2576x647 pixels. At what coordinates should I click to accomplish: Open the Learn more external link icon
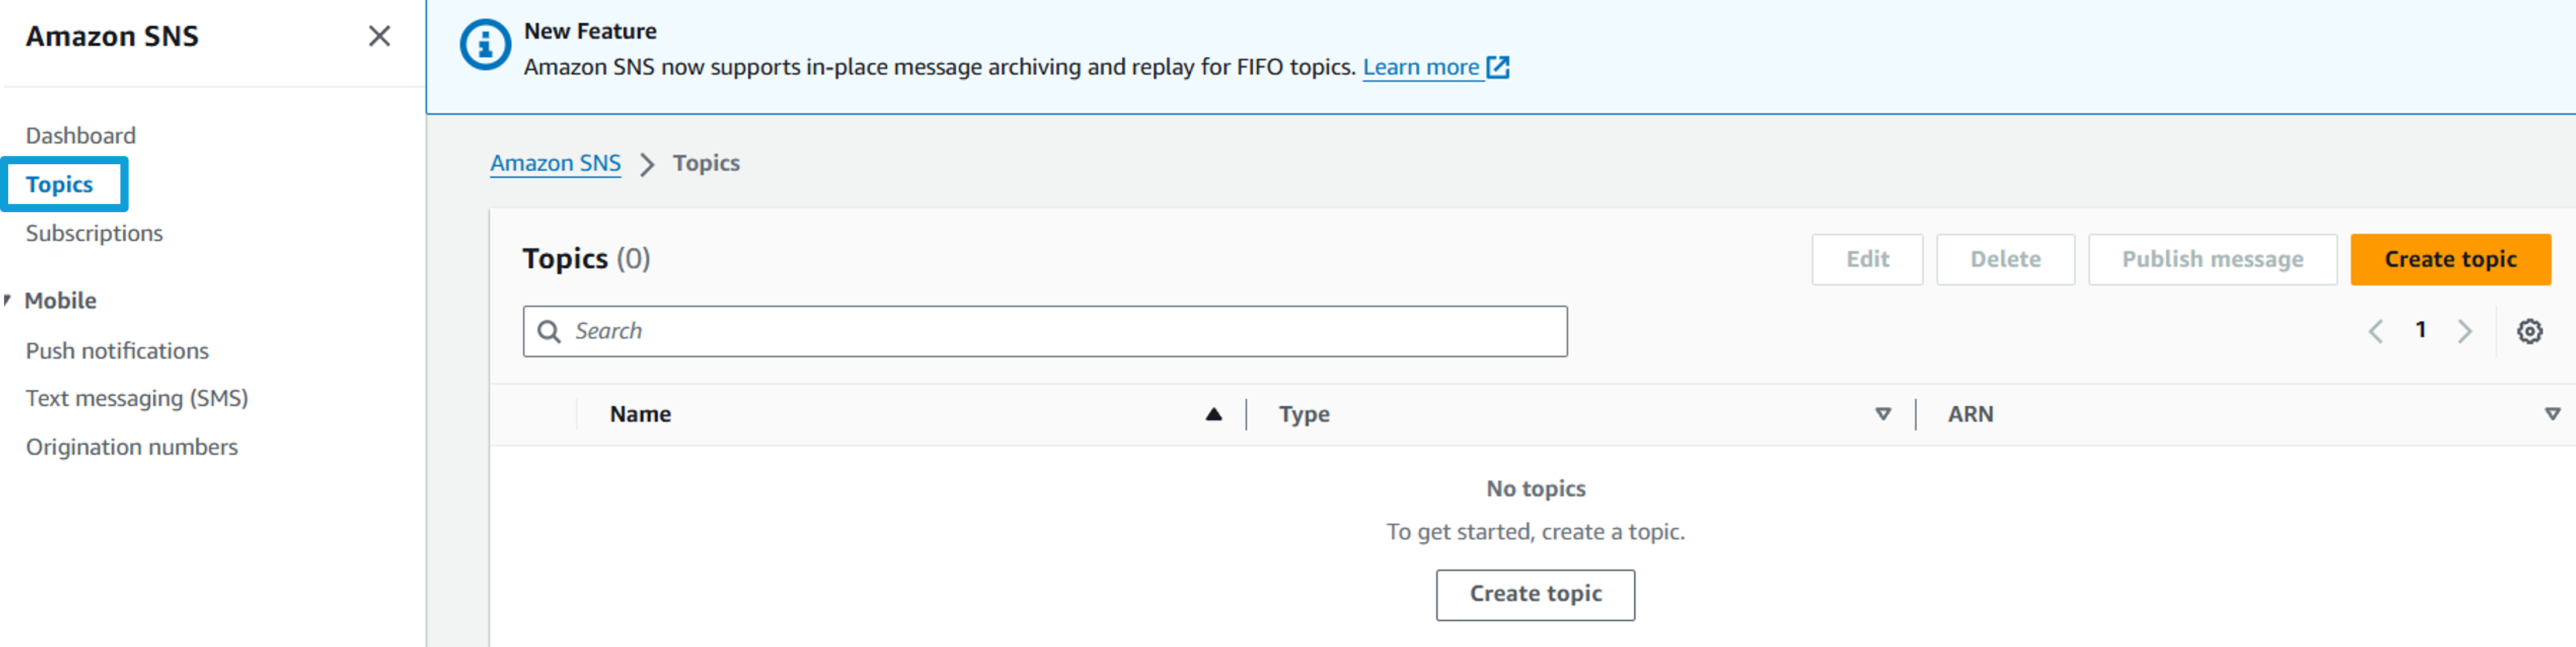pos(1498,67)
